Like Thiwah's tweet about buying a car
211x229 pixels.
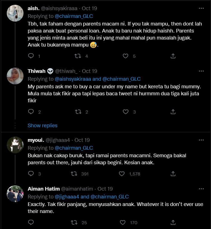click(126, 112)
